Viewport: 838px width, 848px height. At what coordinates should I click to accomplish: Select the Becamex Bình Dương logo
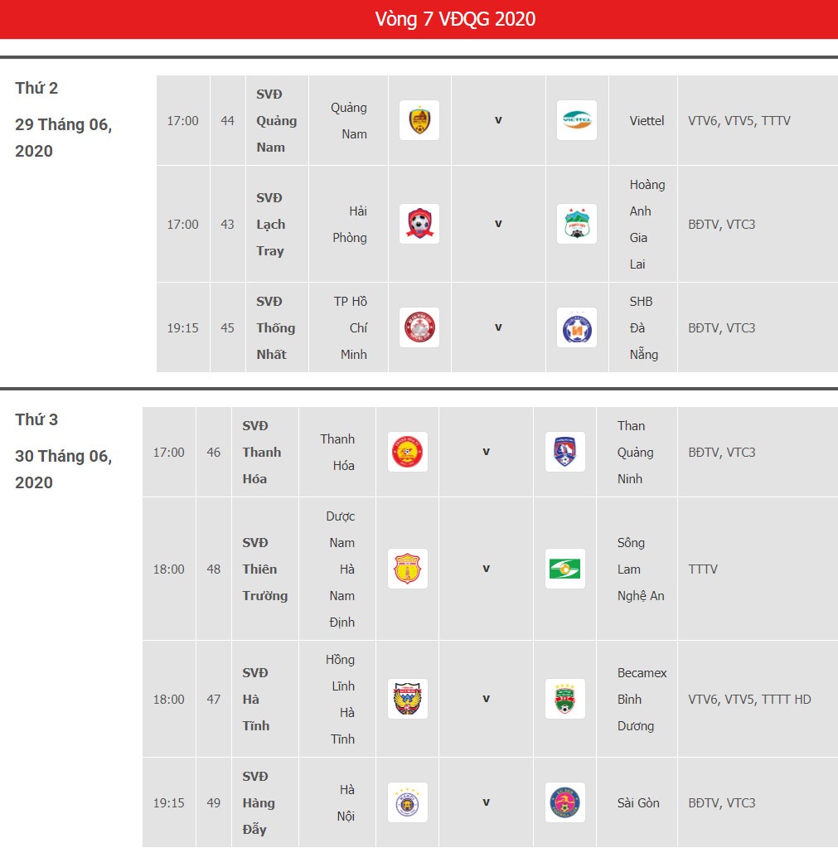[x=565, y=699]
